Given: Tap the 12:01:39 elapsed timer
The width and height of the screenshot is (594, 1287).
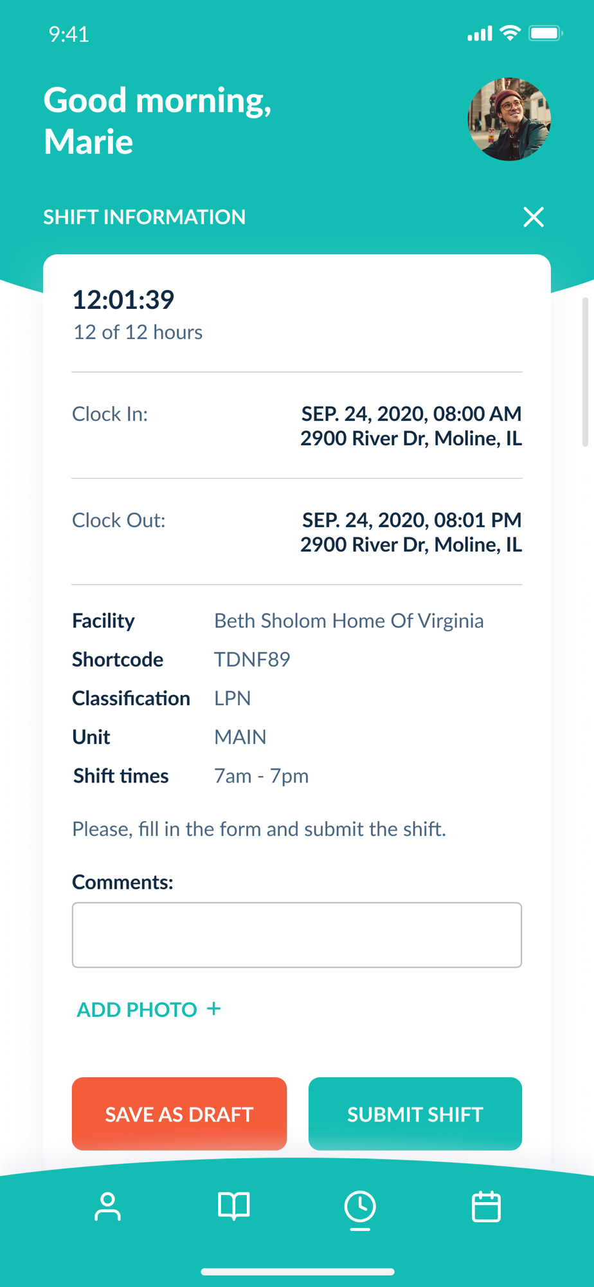Looking at the screenshot, I should 123,300.
